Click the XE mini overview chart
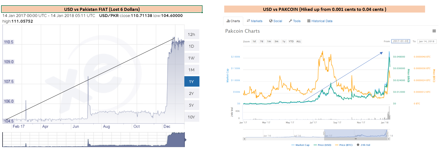444x151 pixels. tap(94, 140)
